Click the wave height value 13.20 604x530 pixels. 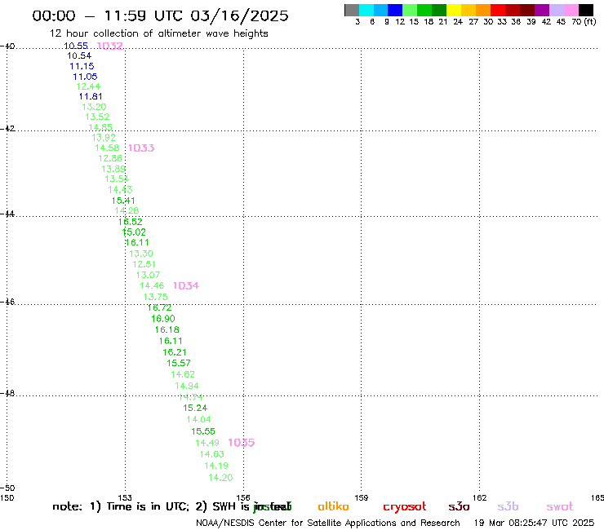pos(94,107)
